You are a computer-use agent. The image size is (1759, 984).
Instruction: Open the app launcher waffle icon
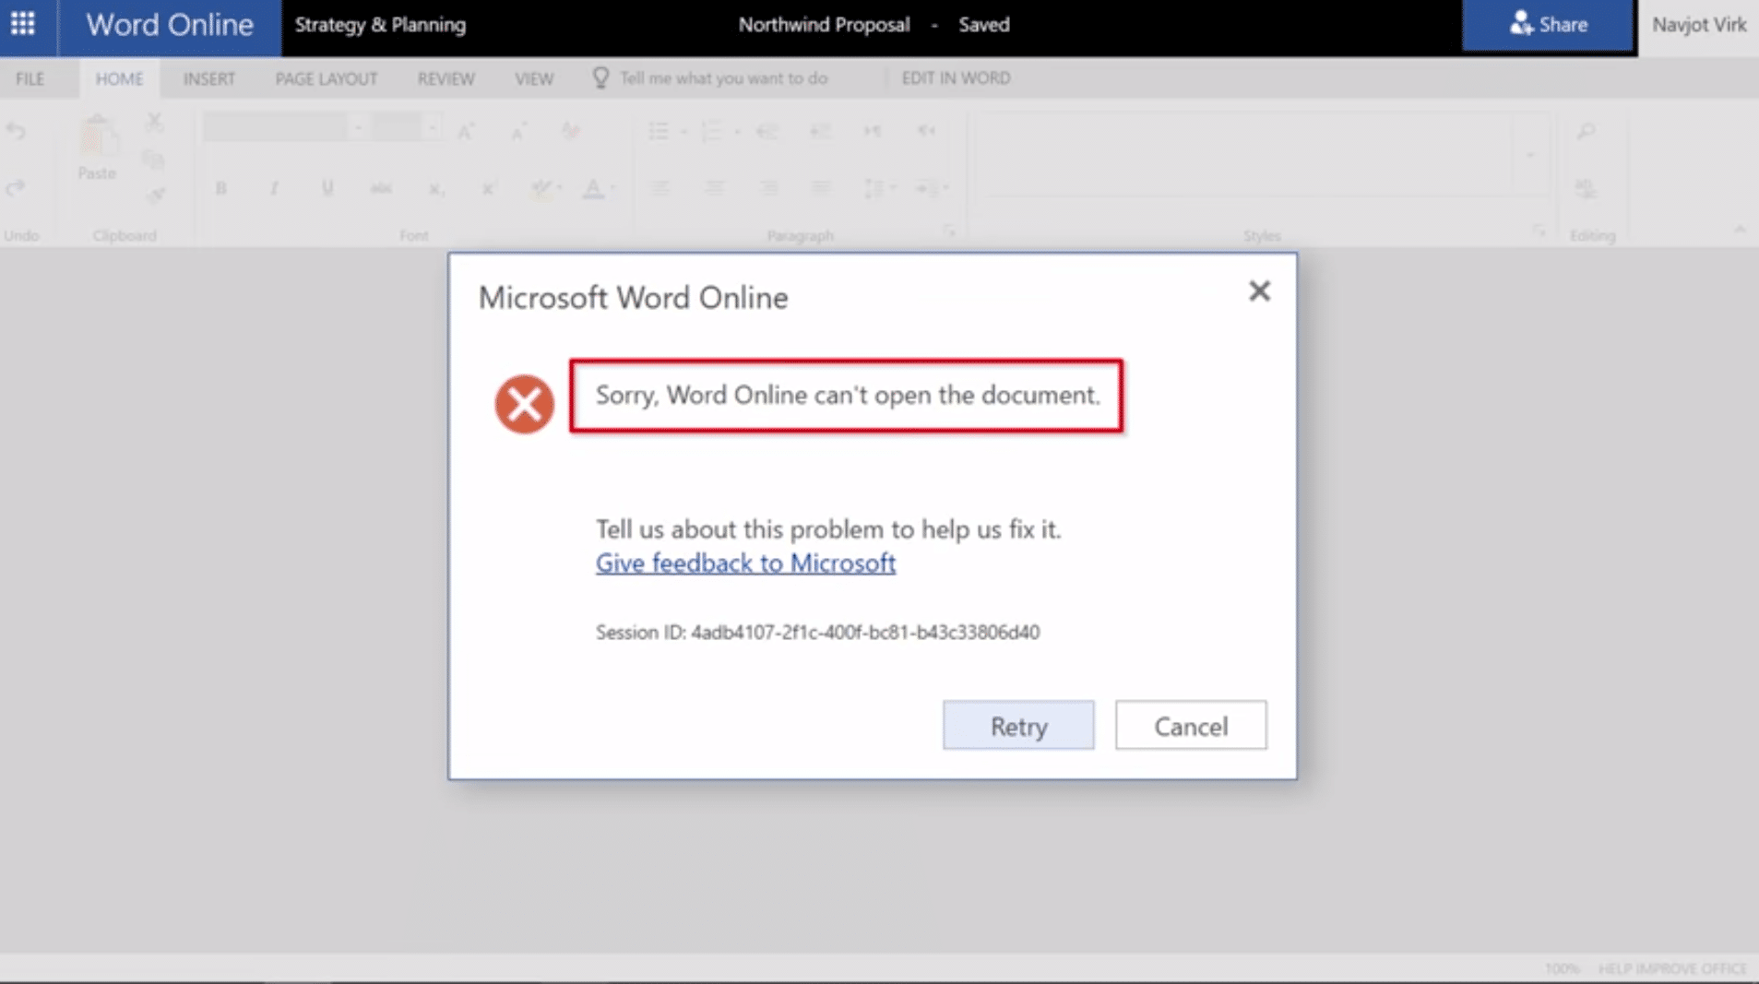coord(23,24)
